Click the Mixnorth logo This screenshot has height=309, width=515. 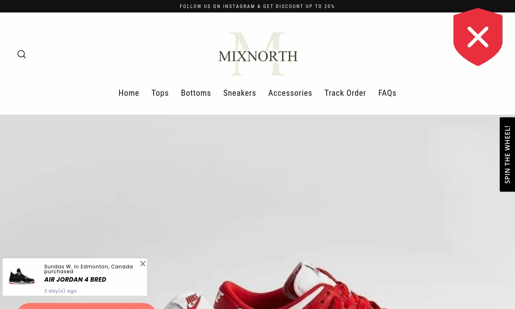258,54
